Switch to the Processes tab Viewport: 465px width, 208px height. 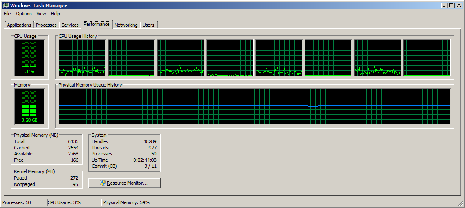click(x=46, y=25)
